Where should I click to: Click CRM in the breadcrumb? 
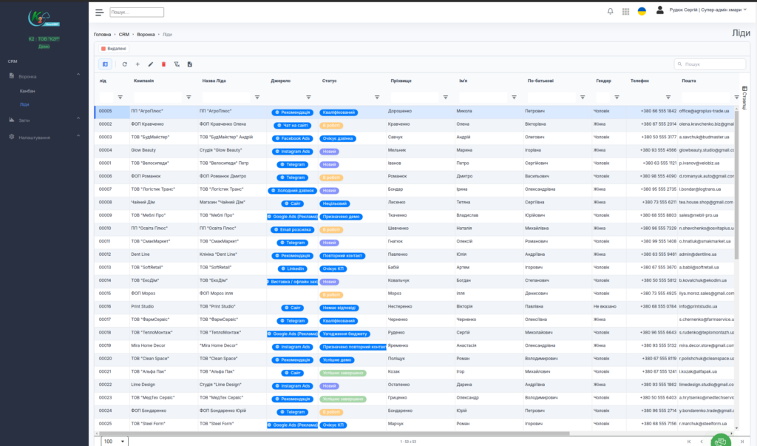tap(123, 35)
